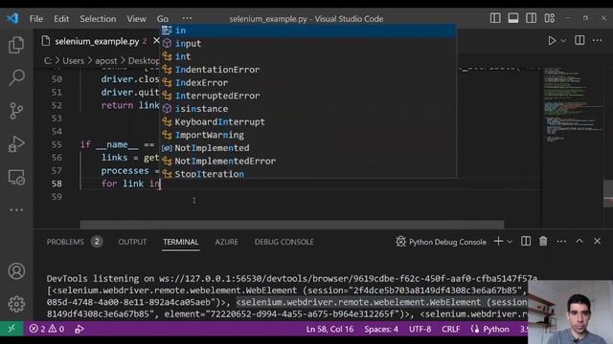Open the Explorer view in activity bar
Image resolution: width=613 pixels, height=344 pixels.
16,45
